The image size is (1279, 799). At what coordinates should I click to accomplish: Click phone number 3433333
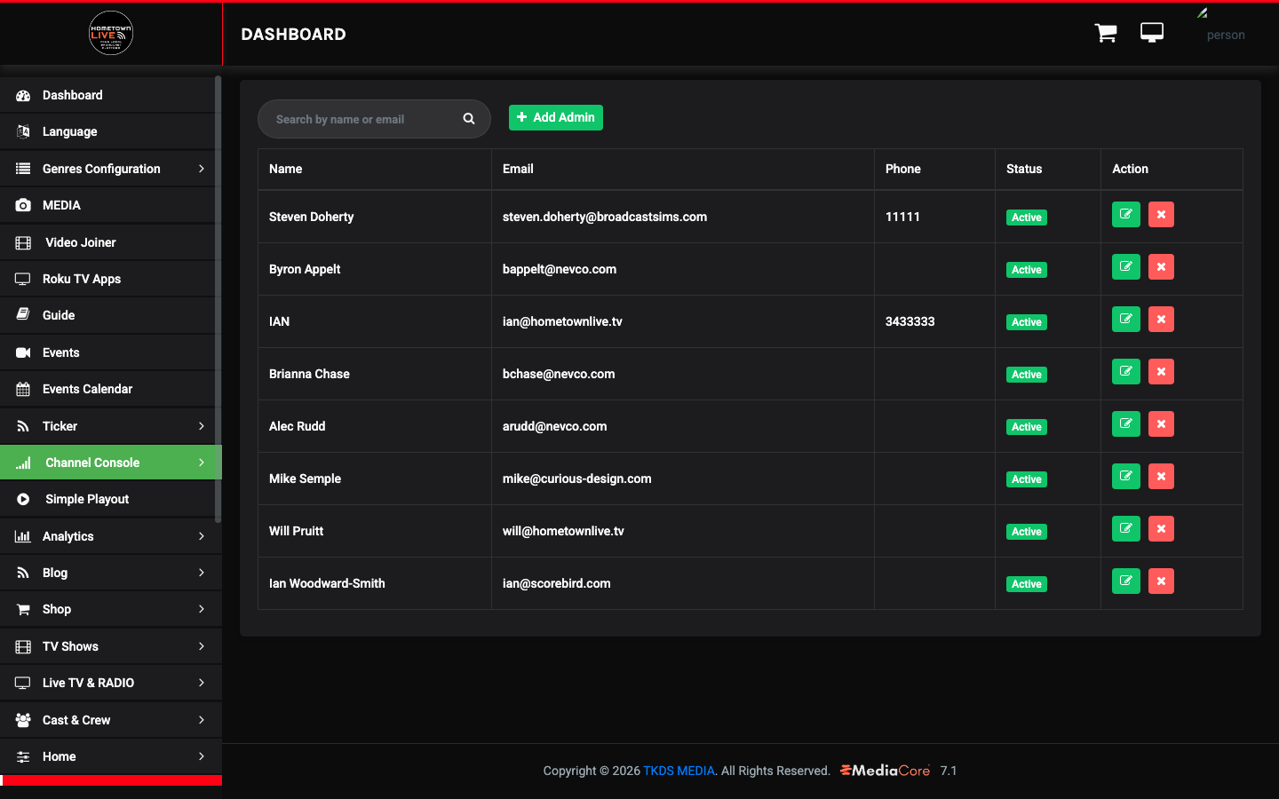pyautogui.click(x=910, y=321)
